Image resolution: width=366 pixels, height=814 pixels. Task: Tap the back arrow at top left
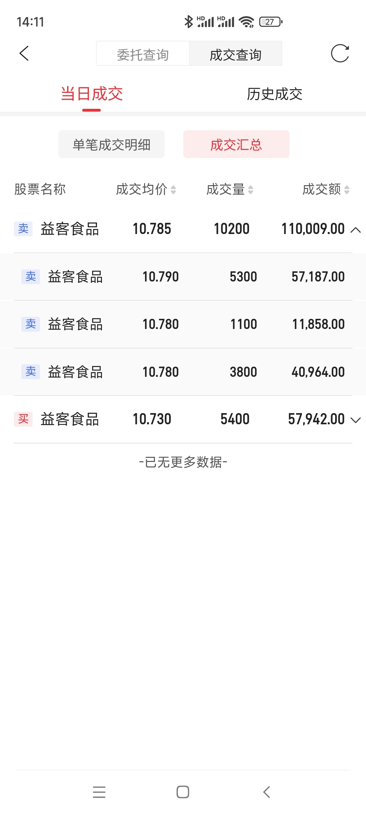[x=24, y=54]
